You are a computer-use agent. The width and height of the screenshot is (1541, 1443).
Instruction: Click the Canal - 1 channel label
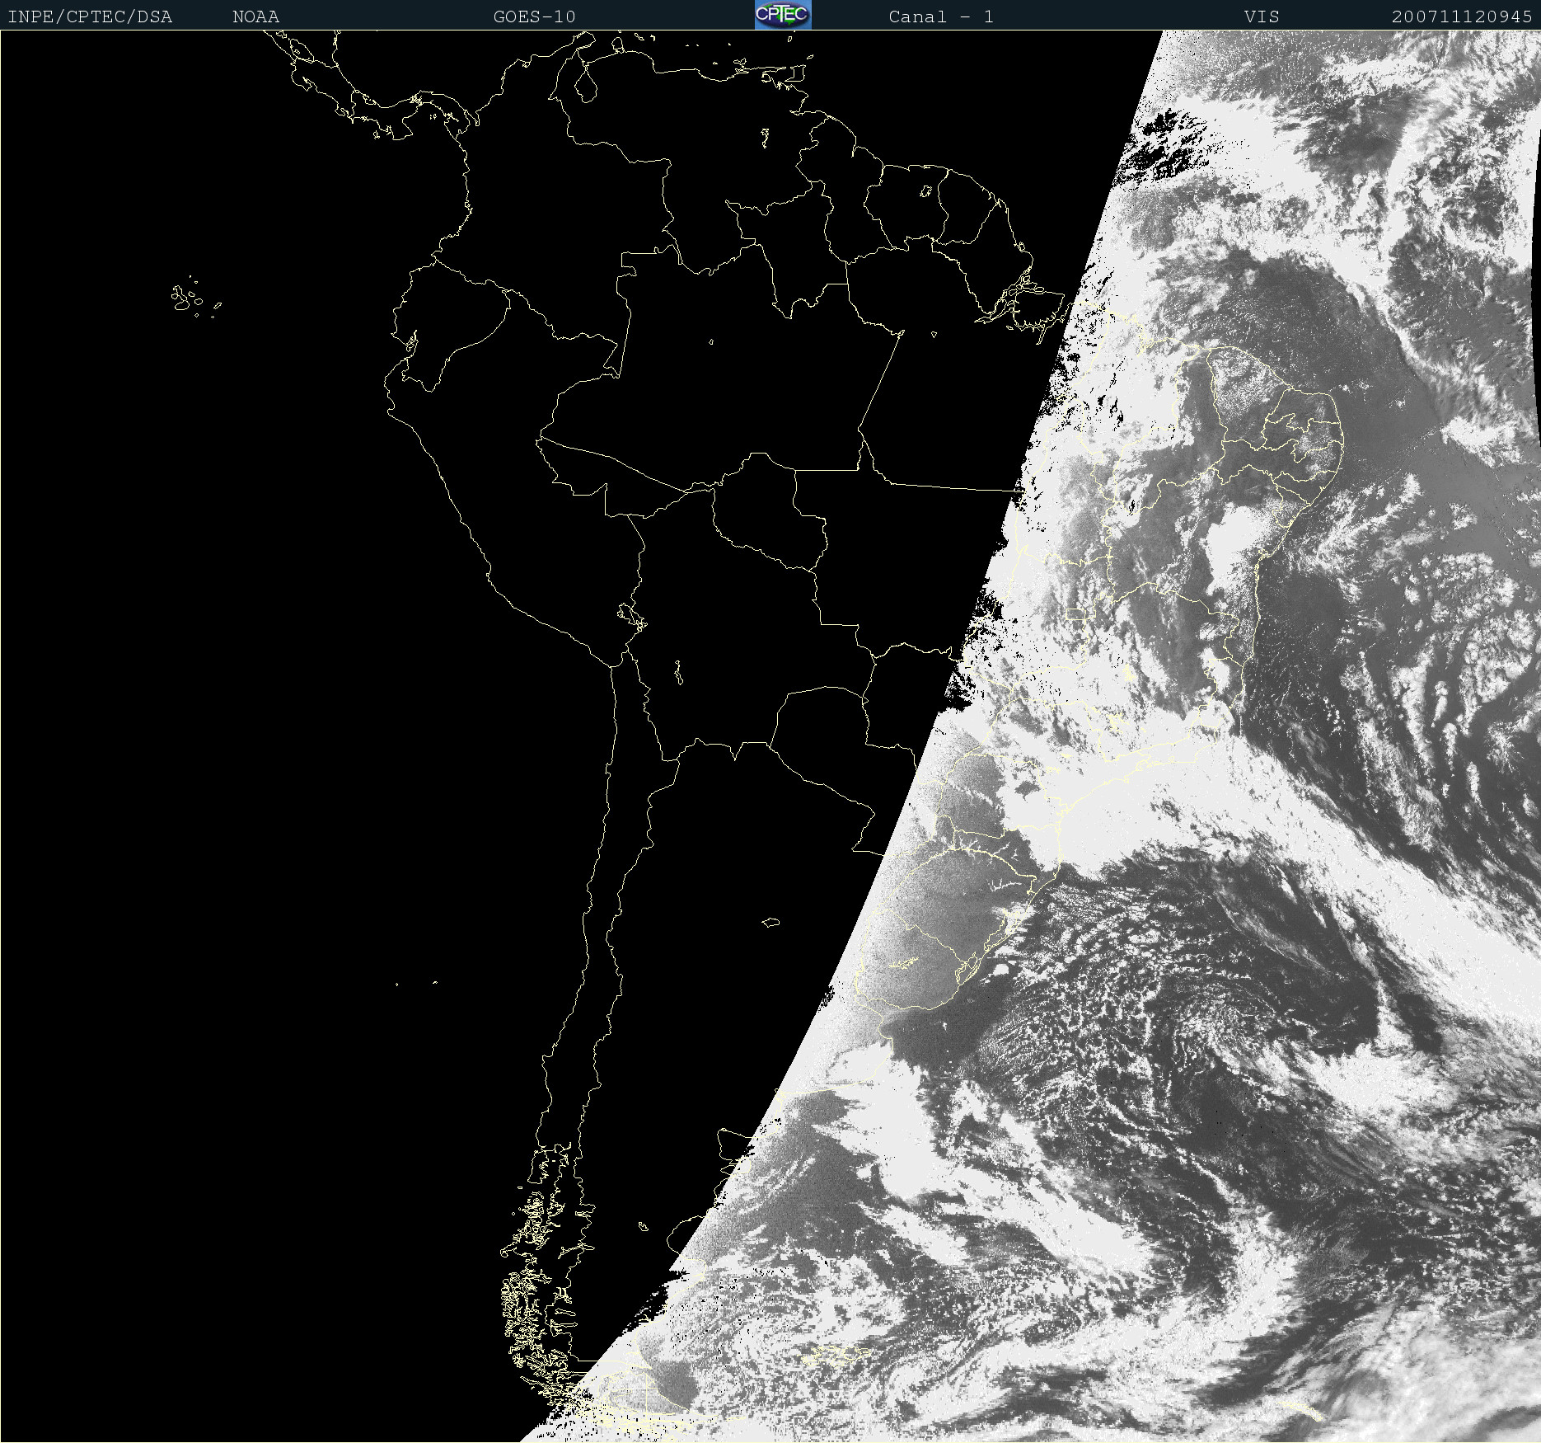click(940, 16)
